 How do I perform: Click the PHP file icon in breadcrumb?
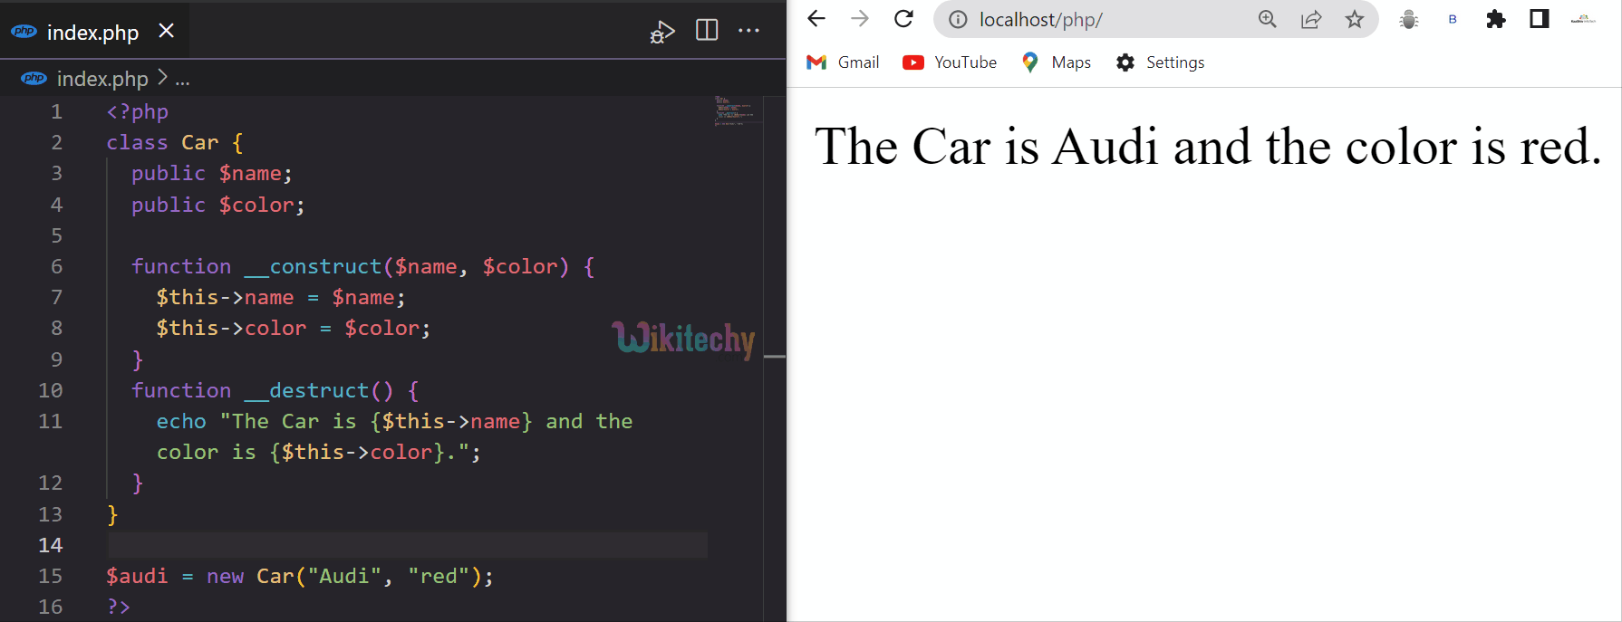pos(34,79)
